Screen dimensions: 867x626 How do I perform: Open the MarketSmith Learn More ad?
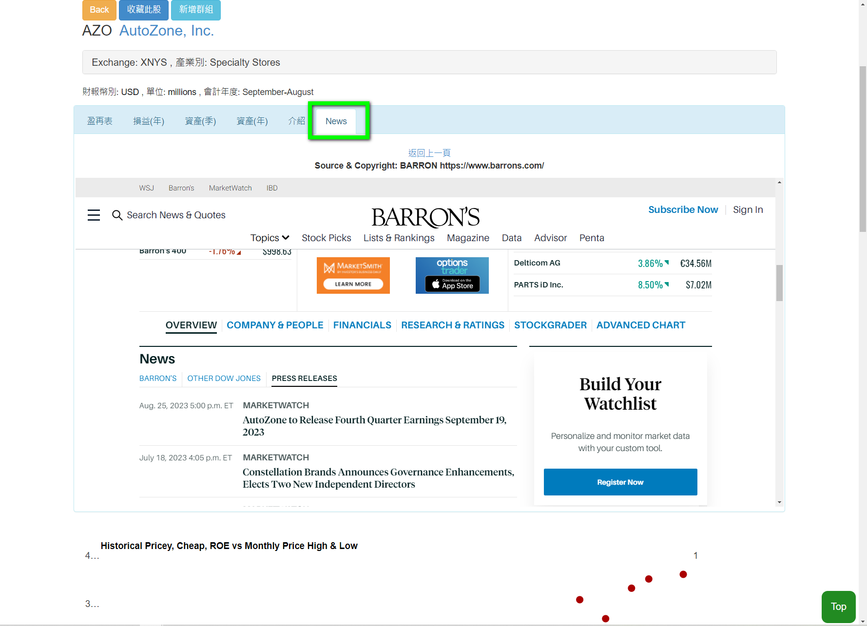[353, 275]
